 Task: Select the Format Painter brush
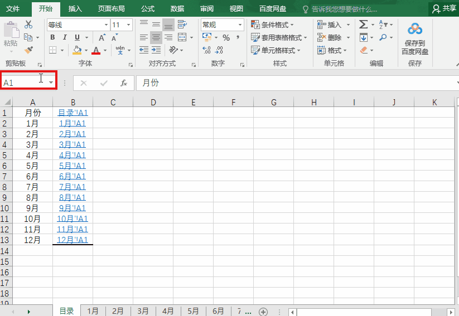[28, 50]
